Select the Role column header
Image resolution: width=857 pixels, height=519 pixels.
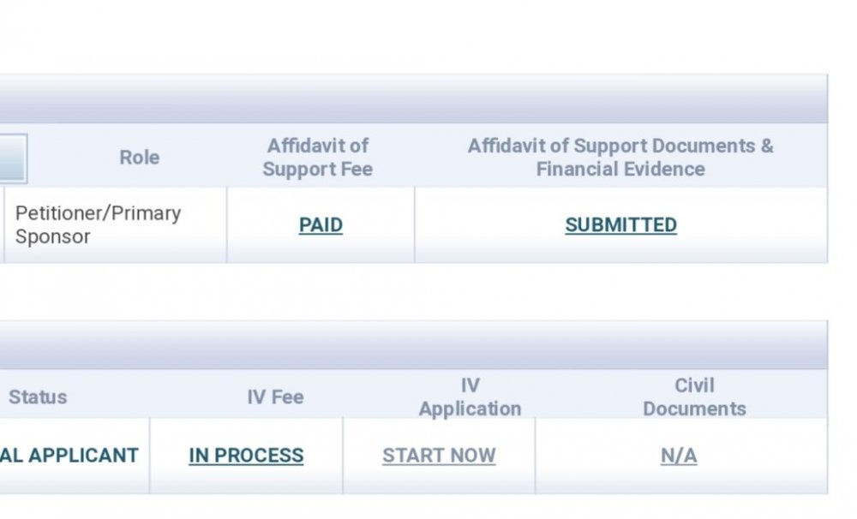140,158
